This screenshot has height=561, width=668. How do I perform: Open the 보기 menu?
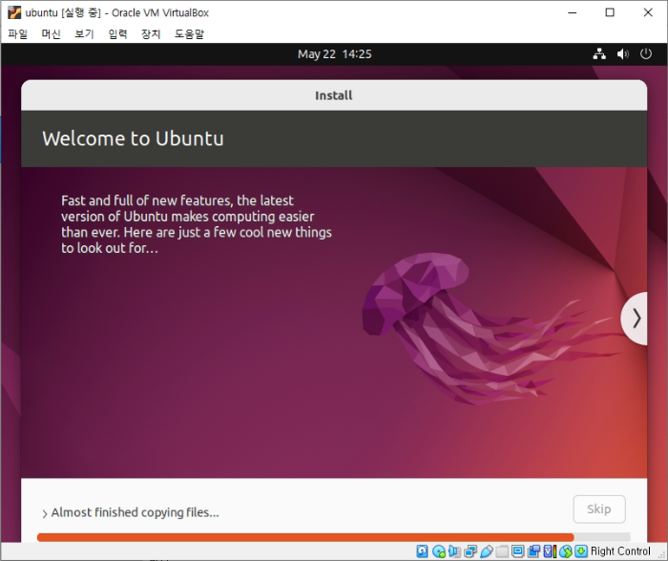(84, 33)
